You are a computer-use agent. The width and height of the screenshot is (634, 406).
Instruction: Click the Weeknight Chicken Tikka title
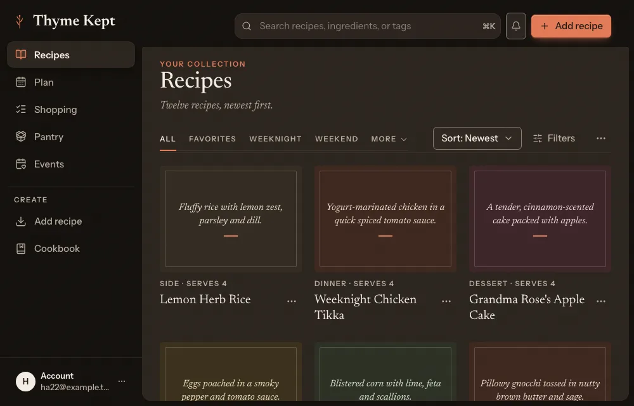coord(366,307)
